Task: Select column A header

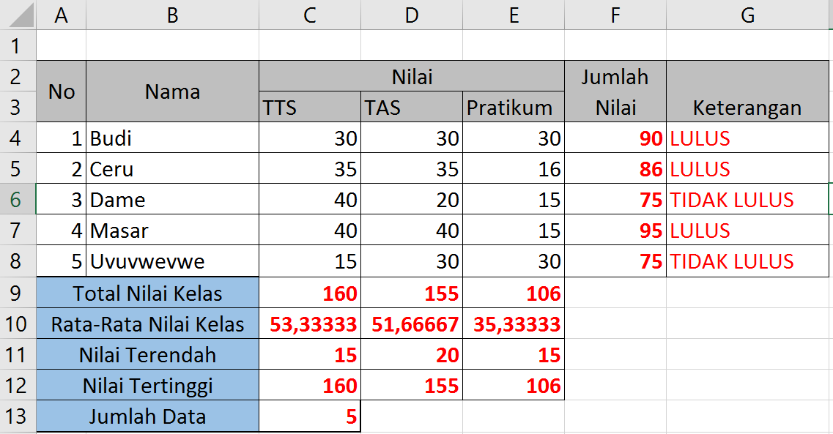Action: coord(62,13)
